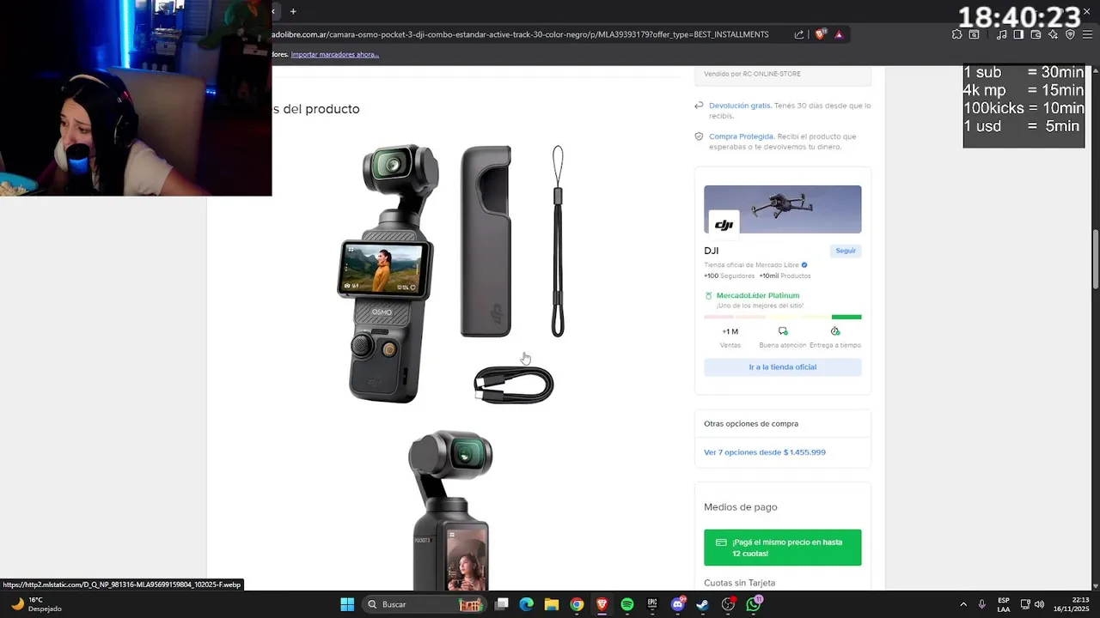Click 'Buena atención' reputation icon
Viewport: 1100px width, 618px height.
(783, 331)
